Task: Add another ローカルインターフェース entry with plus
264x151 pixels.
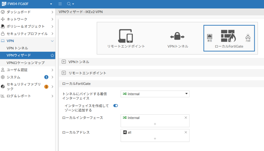Action: tap(155, 124)
